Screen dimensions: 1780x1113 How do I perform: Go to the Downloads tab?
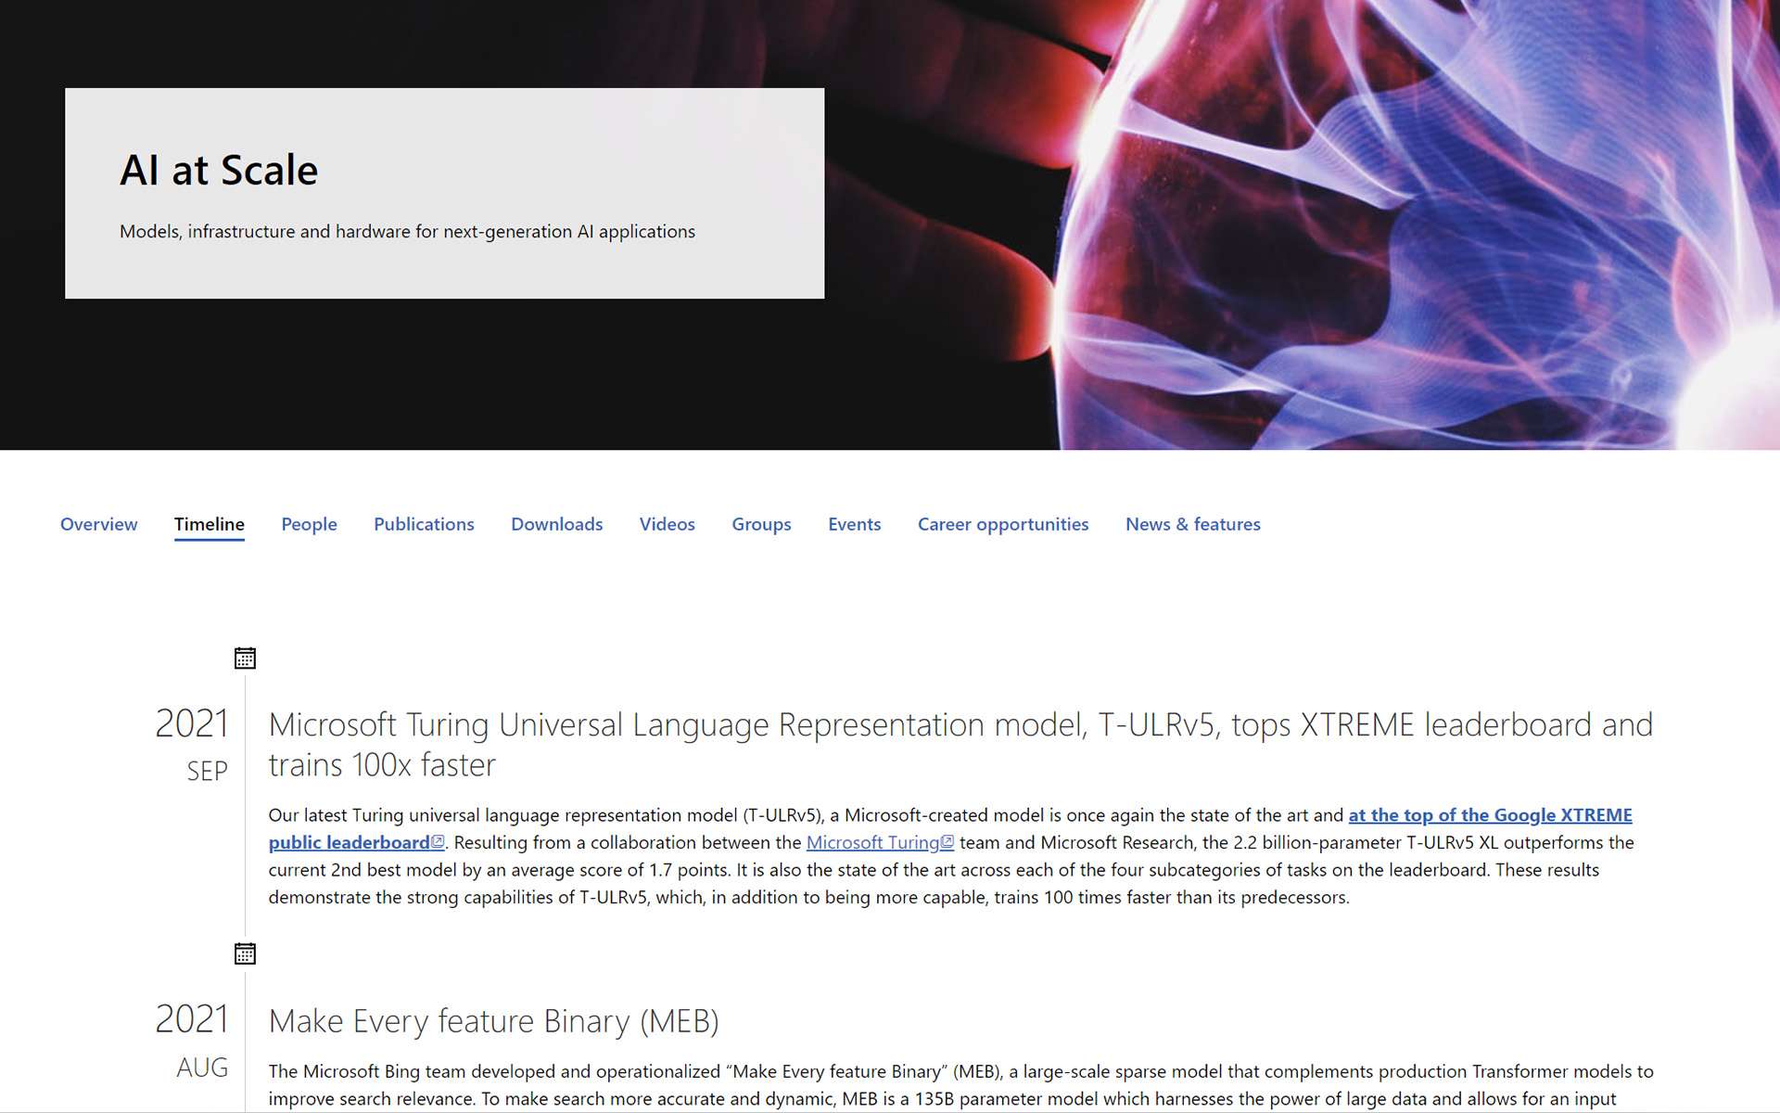[556, 524]
